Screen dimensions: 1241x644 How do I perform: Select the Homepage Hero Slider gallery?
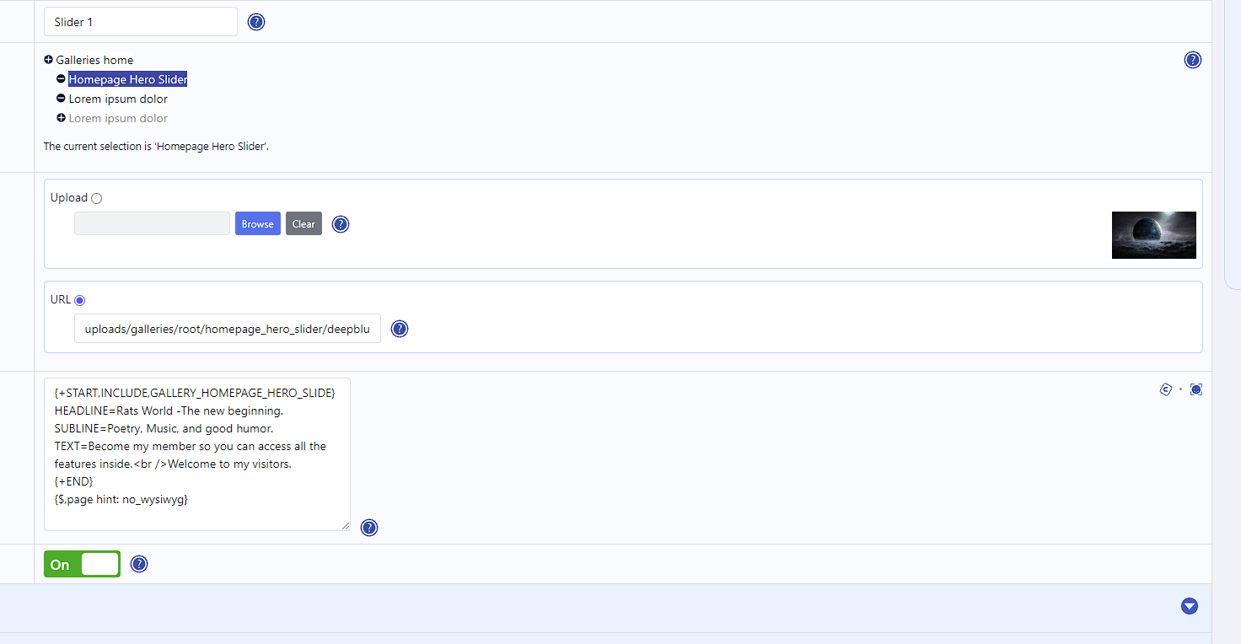click(x=127, y=79)
